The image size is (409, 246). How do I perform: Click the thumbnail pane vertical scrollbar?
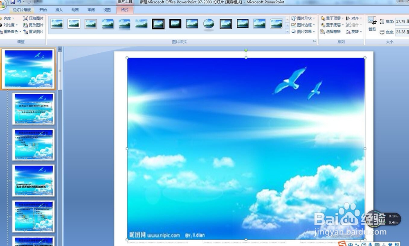coord(60,70)
